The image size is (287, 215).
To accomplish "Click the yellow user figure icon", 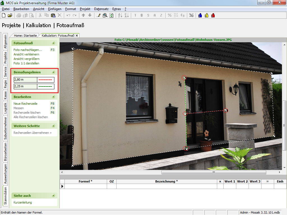I will coord(206,15).
